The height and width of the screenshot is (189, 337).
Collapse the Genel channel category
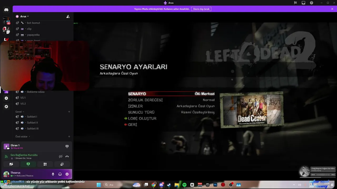[19, 112]
